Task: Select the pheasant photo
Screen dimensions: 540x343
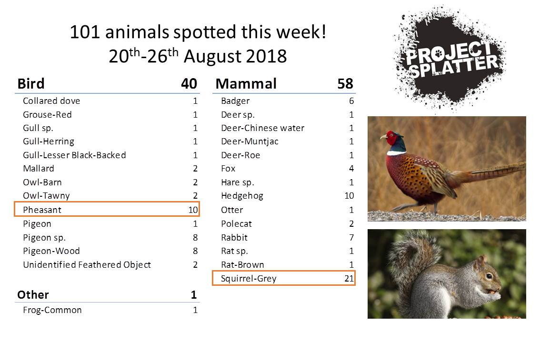Action: [x=447, y=169]
